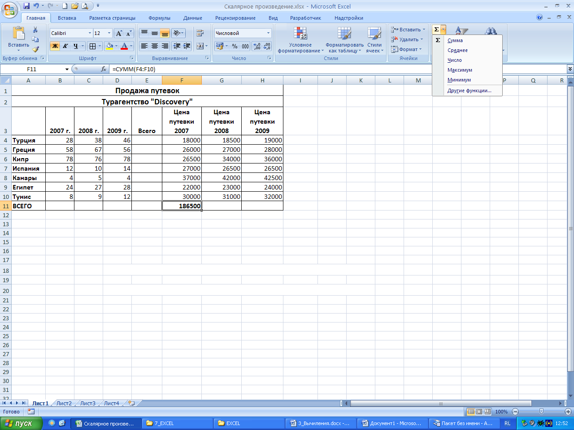Screen dimensions: 574x430
Task: Toggle Underline (Ч) formatting
Action: [75, 46]
